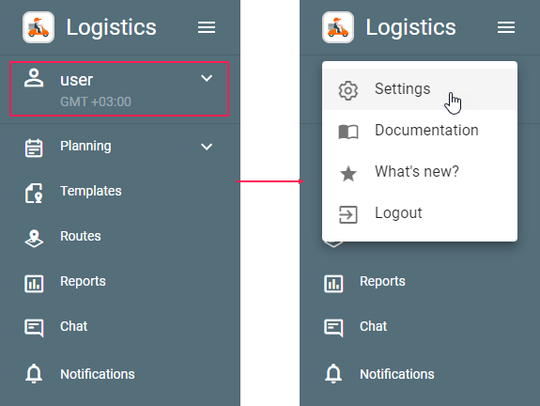Click the Logistics scooter logo in left panel
The width and height of the screenshot is (540, 406).
39,27
